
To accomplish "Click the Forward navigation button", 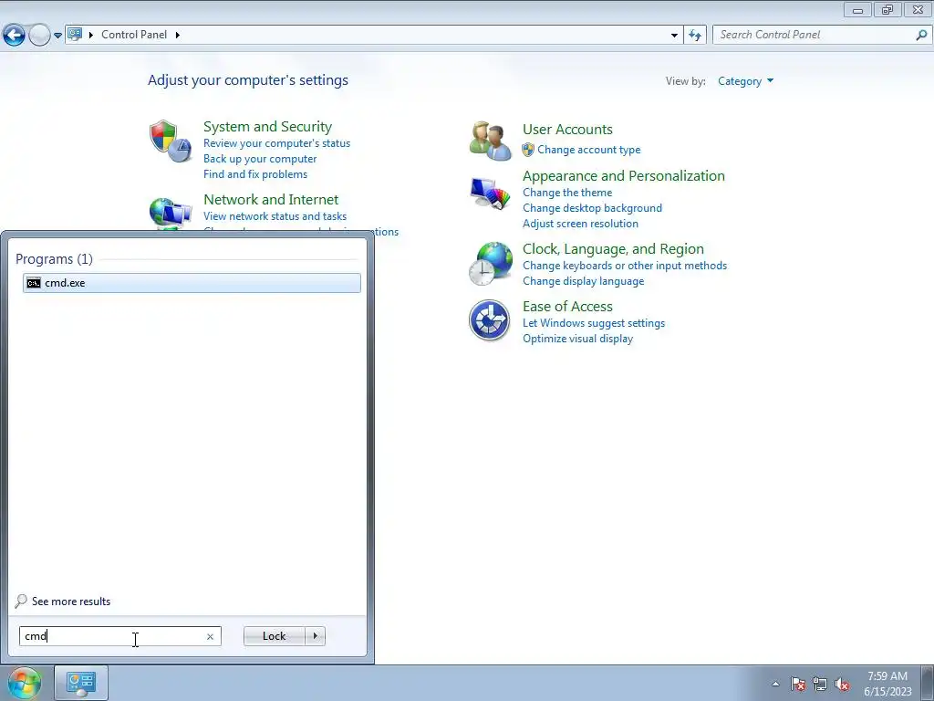I will click(x=40, y=36).
